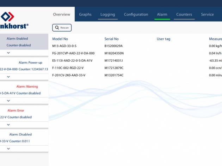222x166 pixels.
Task: Expand the chevron under Alarm: Warning card
Action: [8, 101]
